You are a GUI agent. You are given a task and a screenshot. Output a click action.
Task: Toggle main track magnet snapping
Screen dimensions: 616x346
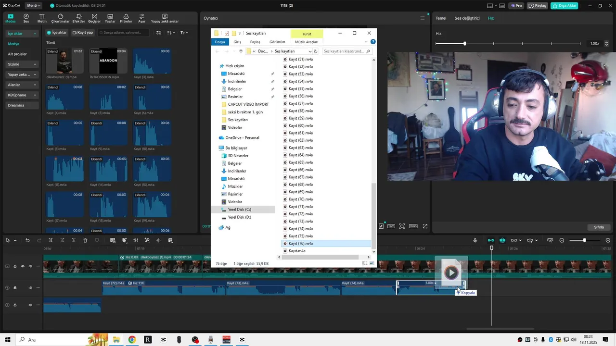[x=491, y=240]
